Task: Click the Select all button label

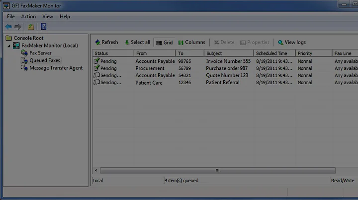Action: pyautogui.click(x=140, y=42)
